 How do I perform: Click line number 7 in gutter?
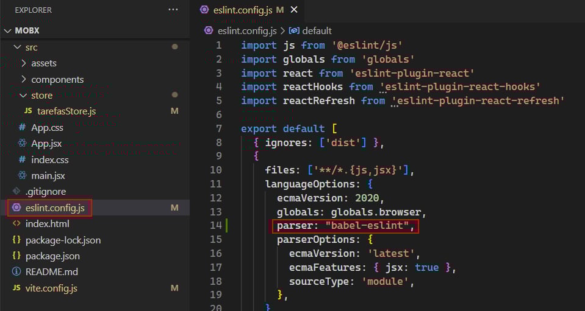coord(218,128)
